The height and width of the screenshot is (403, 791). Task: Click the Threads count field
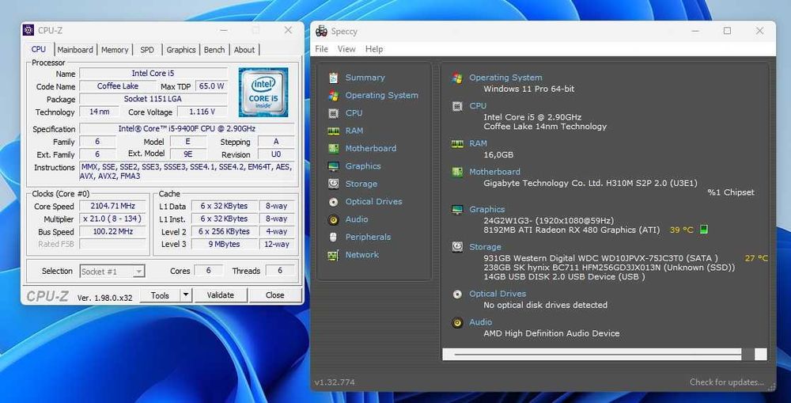pyautogui.click(x=280, y=271)
